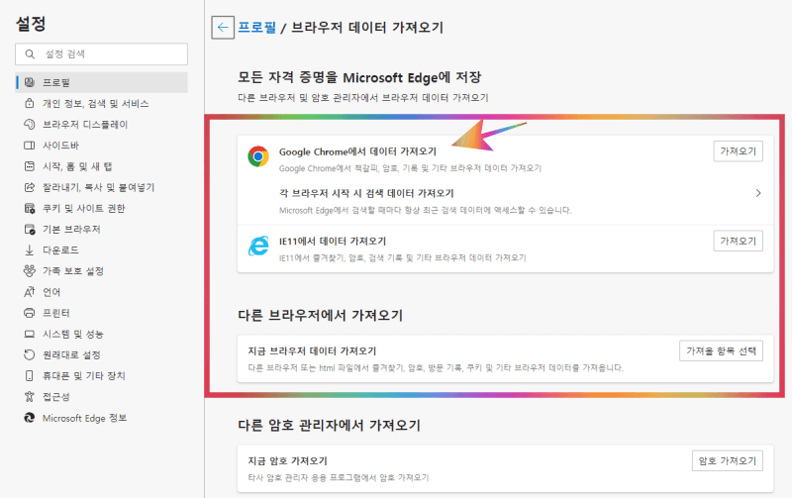
Task: Open 잘라내기, 복사 및 붙여넣기 text
Action: [98, 187]
